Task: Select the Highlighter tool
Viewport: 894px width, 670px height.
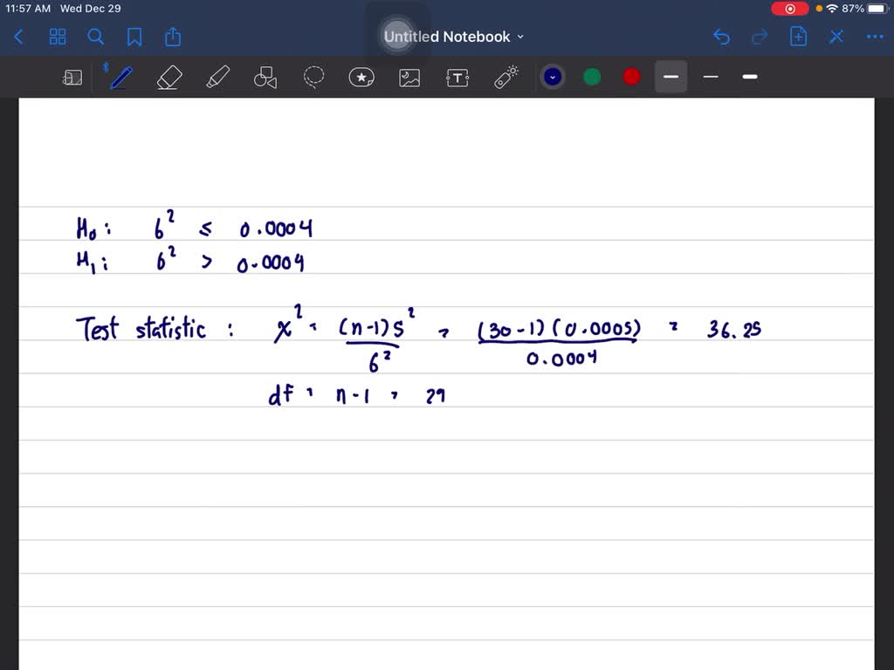Action: pyautogui.click(x=217, y=78)
